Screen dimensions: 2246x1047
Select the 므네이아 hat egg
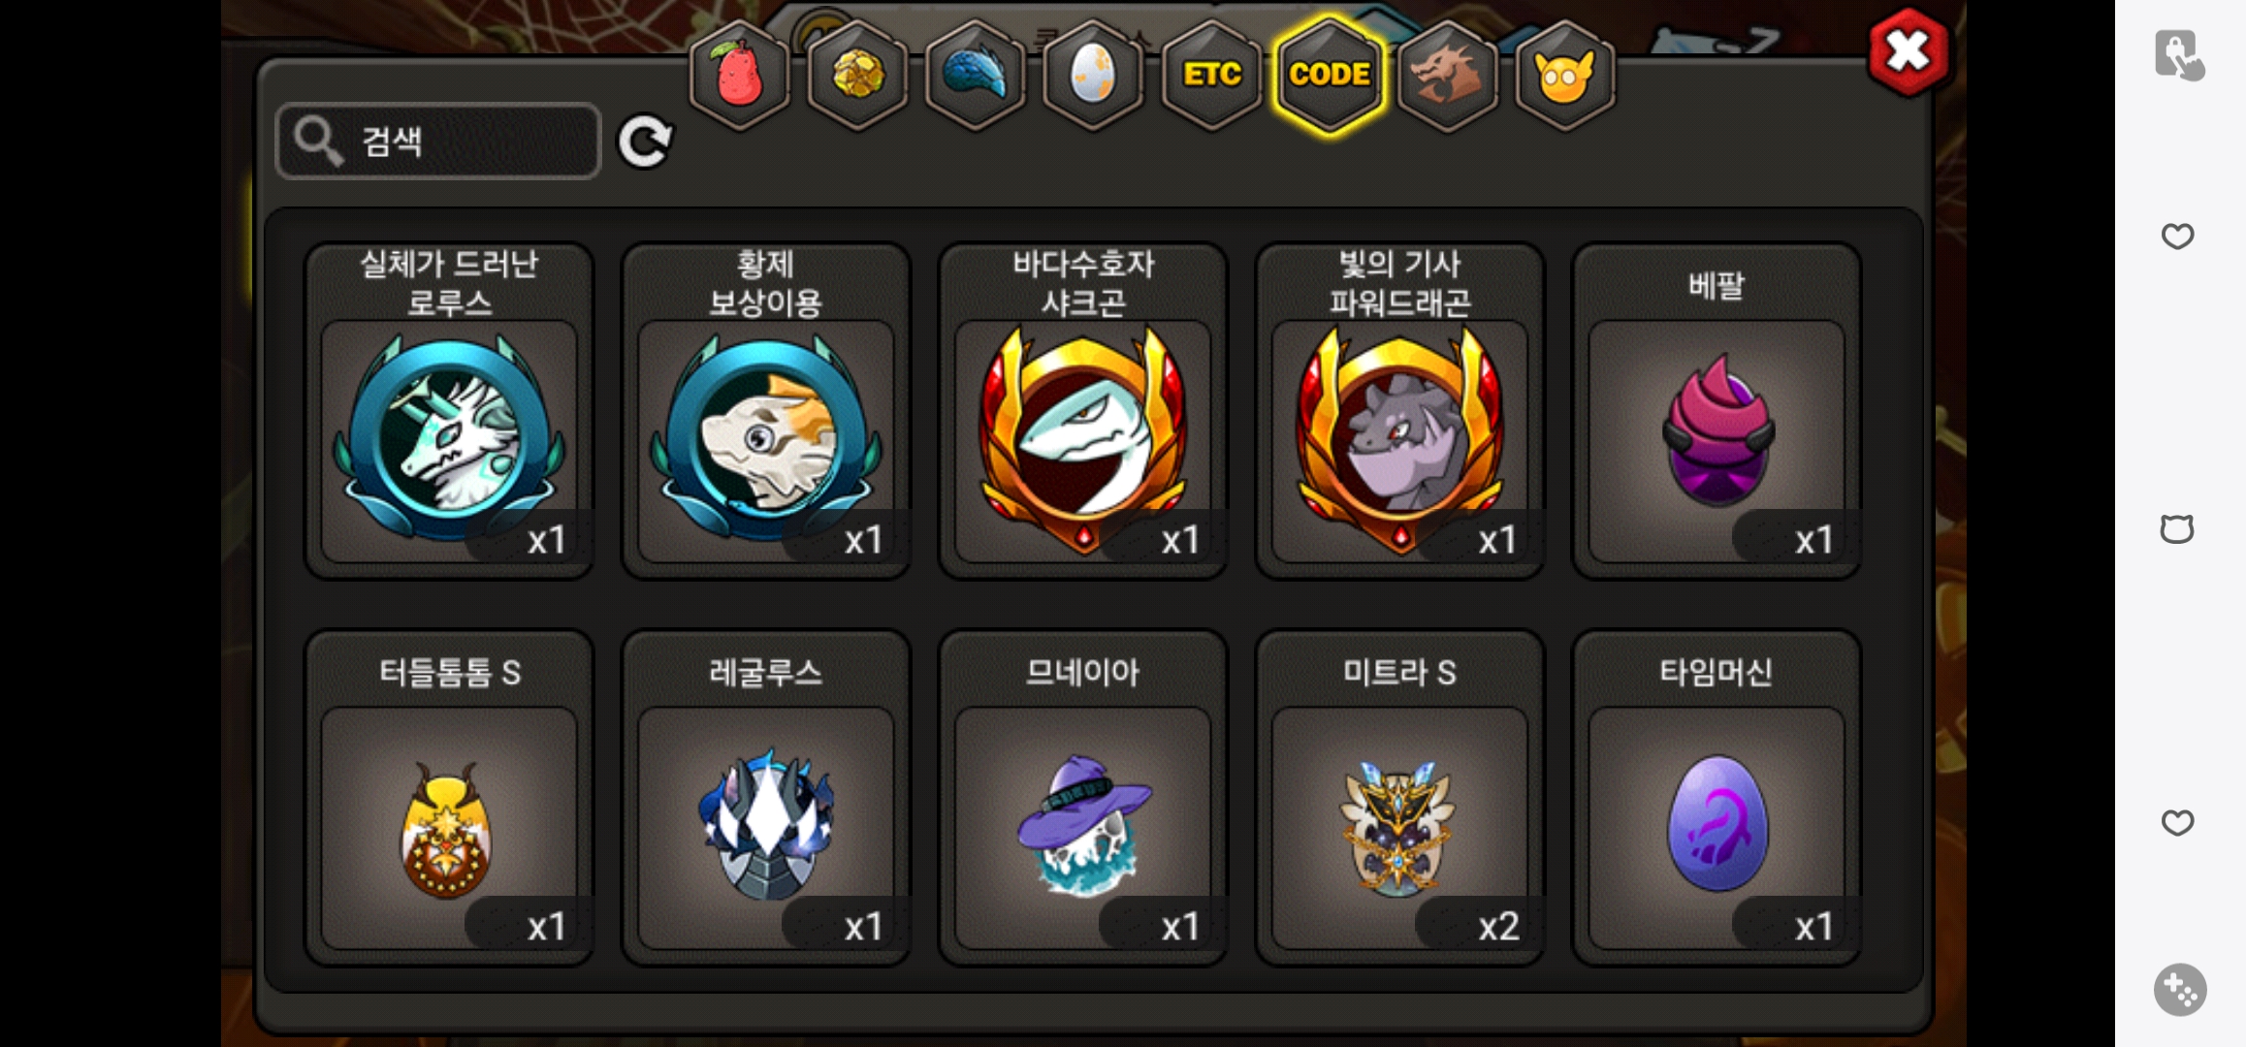click(1083, 798)
